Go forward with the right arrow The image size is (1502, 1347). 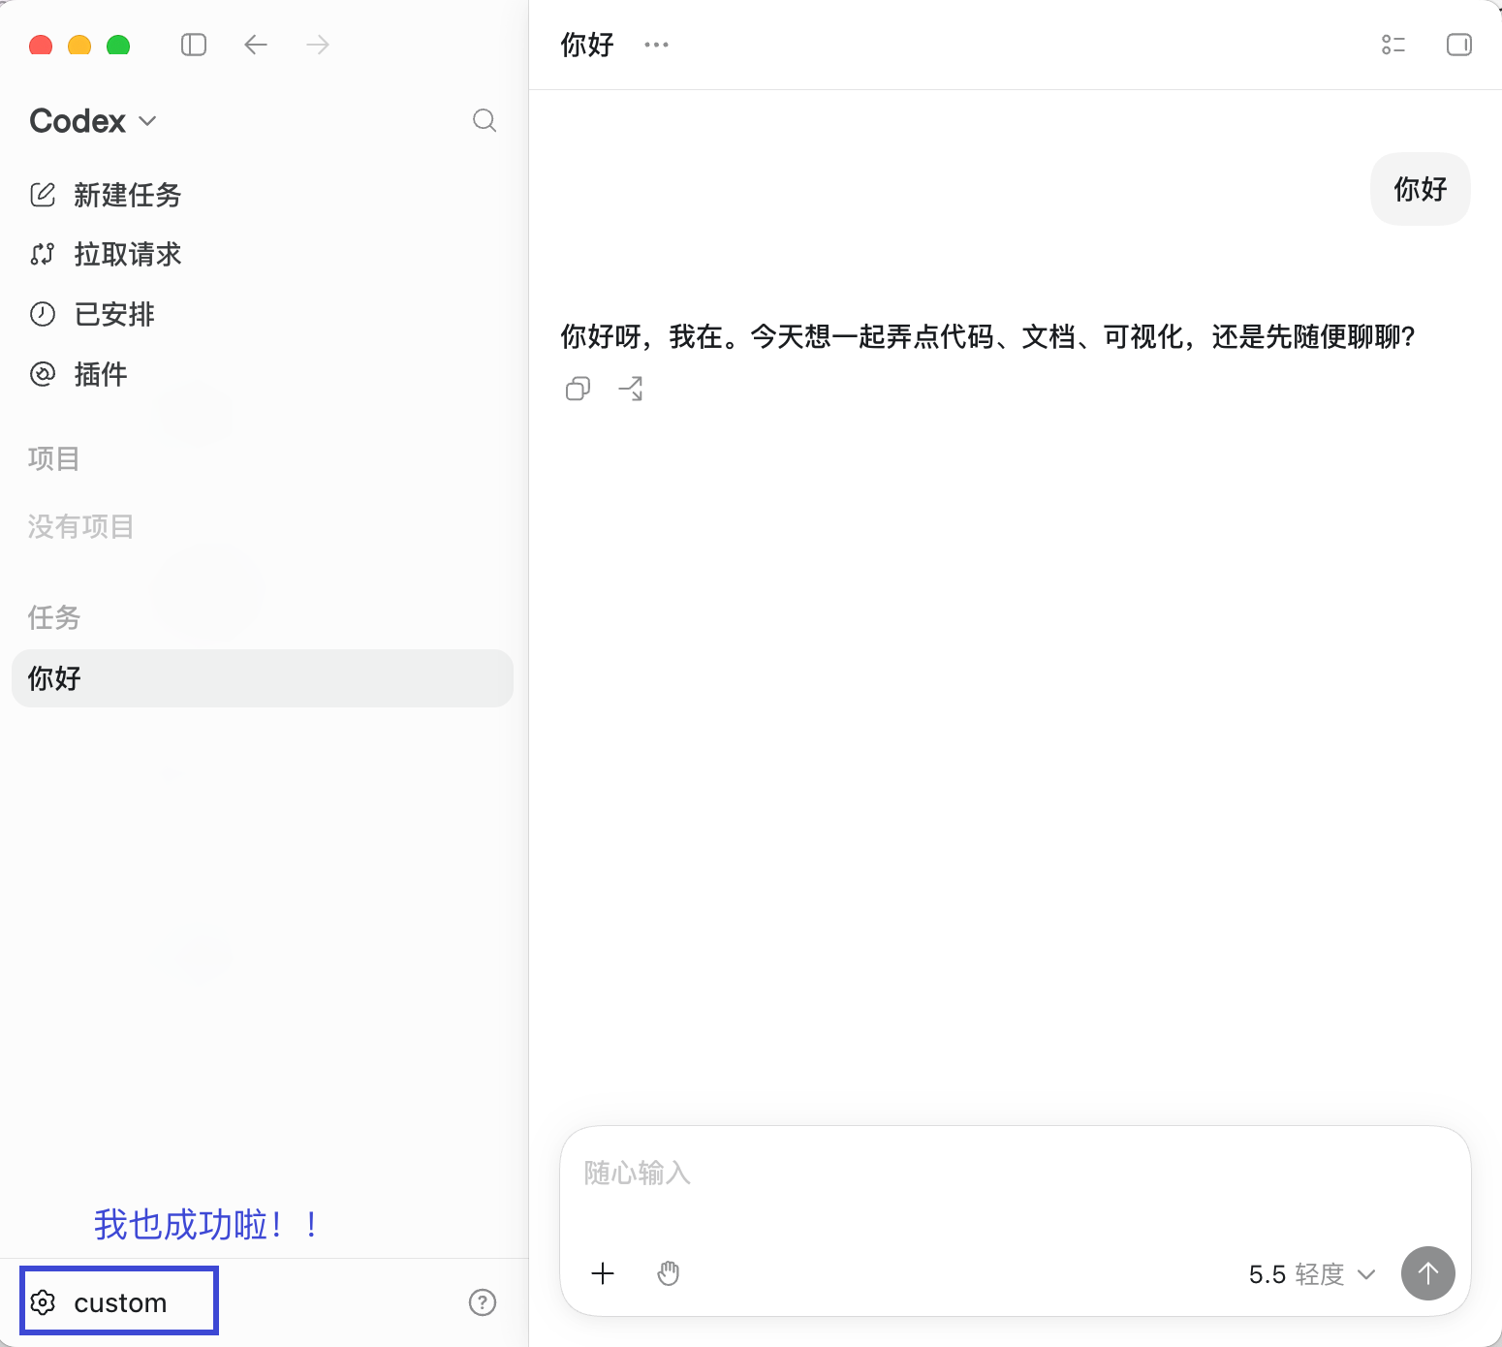pyautogui.click(x=318, y=45)
